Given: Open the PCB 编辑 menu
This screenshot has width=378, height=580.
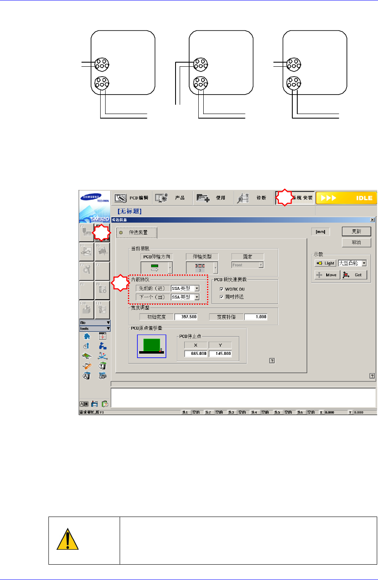Looking at the screenshot, I should (131, 198).
